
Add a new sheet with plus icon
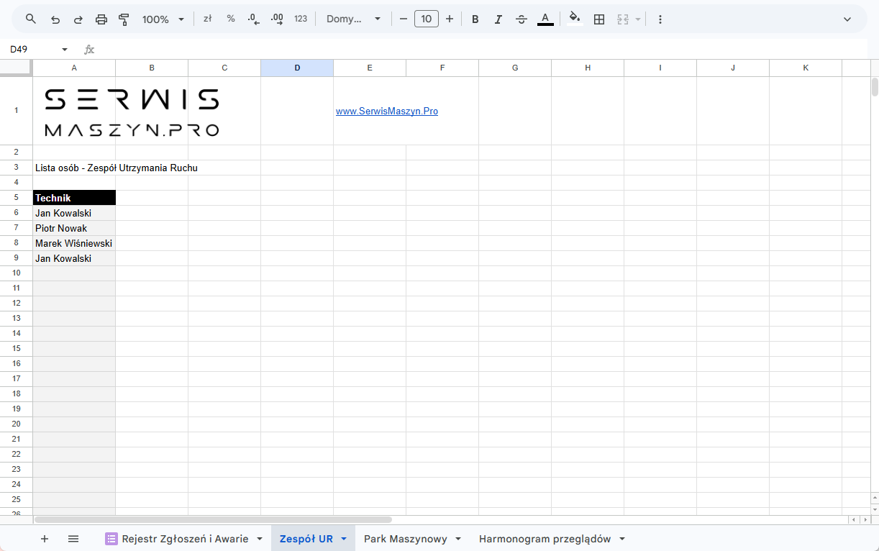click(x=45, y=539)
